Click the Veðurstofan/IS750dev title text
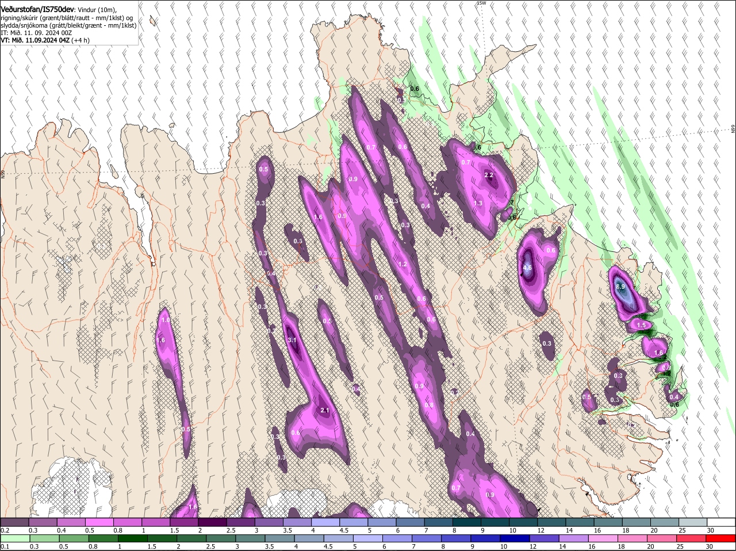The image size is (736, 551). pos(37,9)
